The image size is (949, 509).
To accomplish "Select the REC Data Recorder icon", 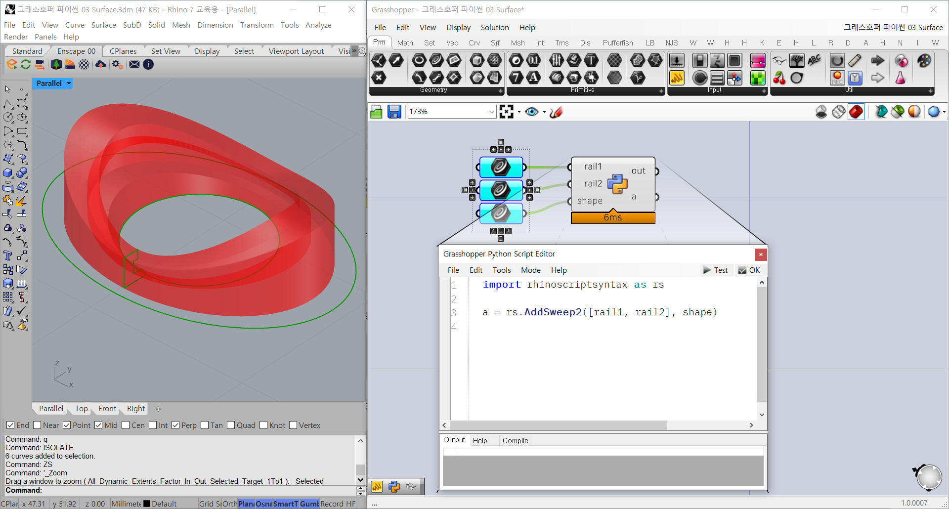I will click(837, 78).
